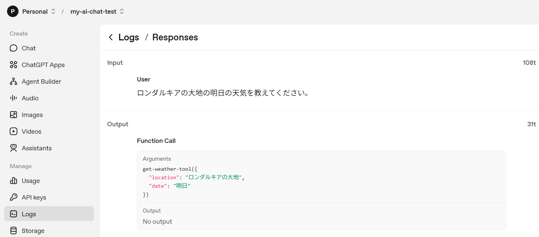Click the Logs terminal icon
The height and width of the screenshot is (237, 539).
tap(14, 214)
